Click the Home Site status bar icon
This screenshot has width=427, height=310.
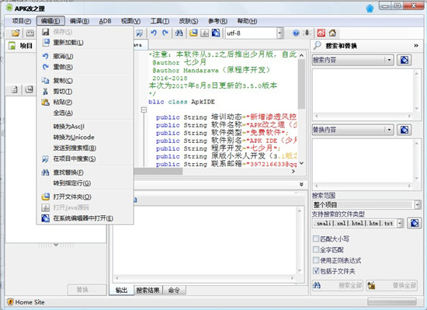(x=10, y=301)
